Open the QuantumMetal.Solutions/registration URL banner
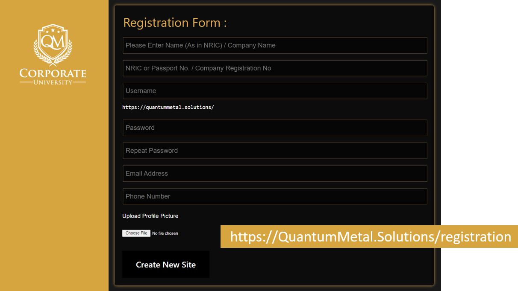 pos(370,236)
